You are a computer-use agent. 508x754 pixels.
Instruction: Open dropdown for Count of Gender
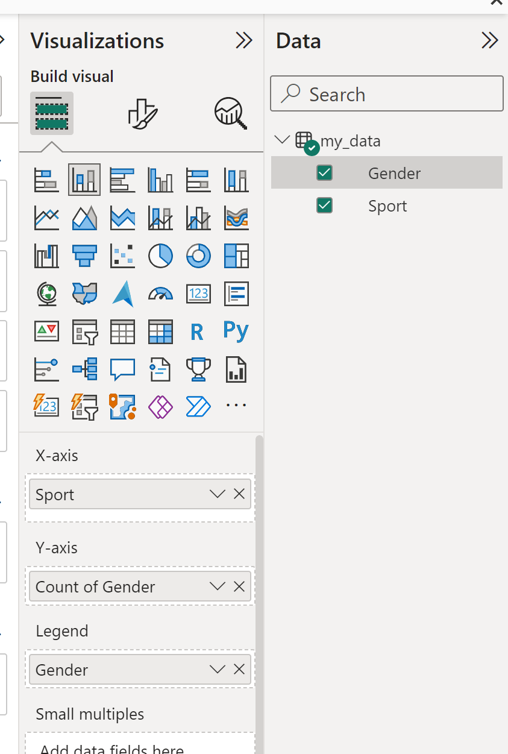tap(217, 586)
